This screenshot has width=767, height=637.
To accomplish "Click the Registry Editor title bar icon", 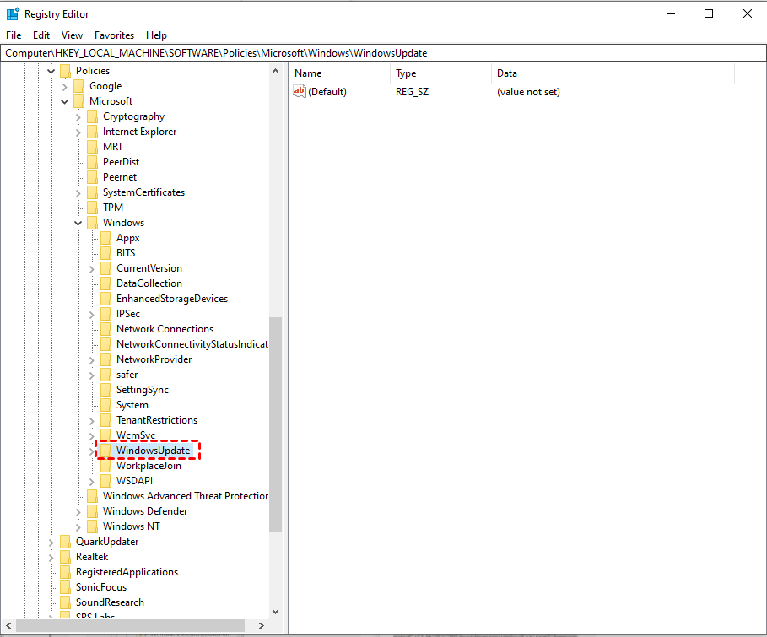I will coord(13,13).
